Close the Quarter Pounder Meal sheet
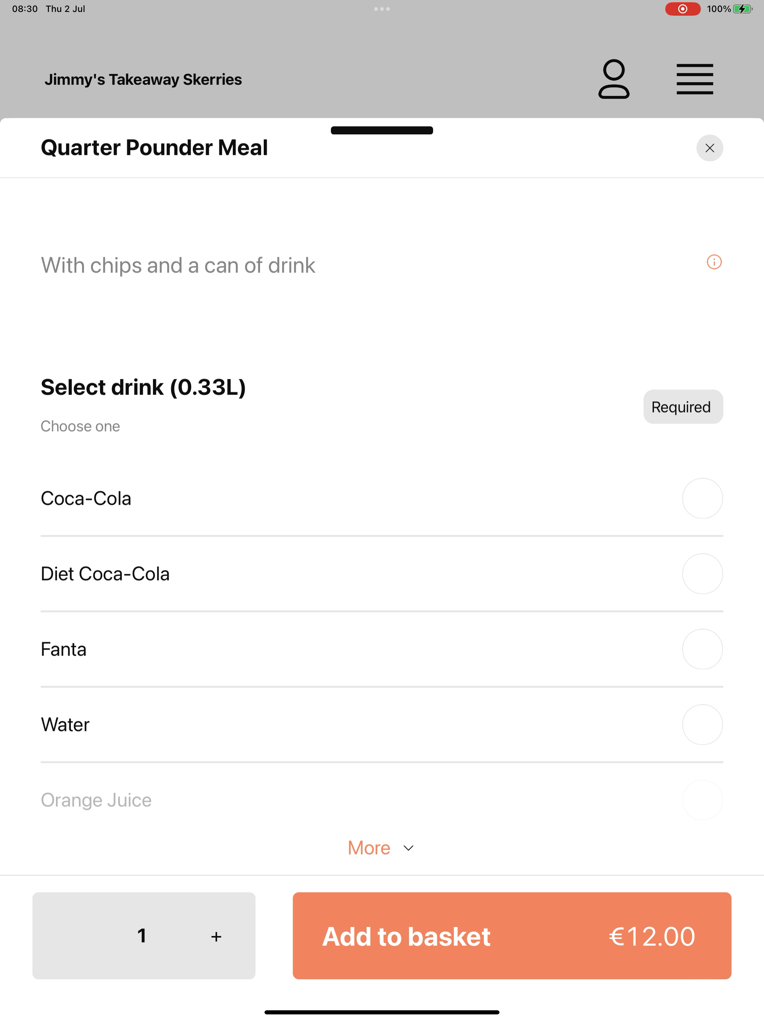Image resolution: width=764 pixels, height=1020 pixels. pyautogui.click(x=710, y=148)
